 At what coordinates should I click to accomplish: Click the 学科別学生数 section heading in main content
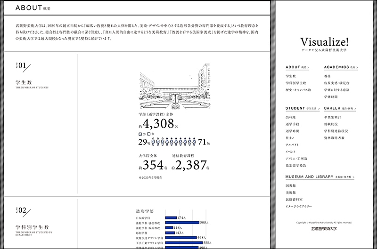point(32,227)
